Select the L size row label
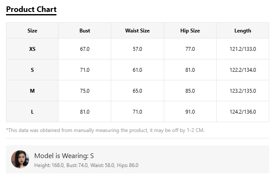271x176 pixels. pyautogui.click(x=32, y=112)
